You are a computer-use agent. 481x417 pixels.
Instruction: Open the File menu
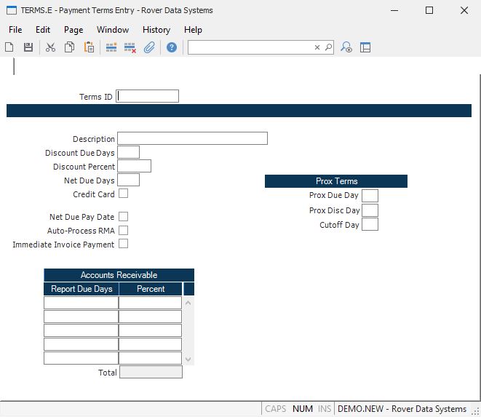(15, 30)
